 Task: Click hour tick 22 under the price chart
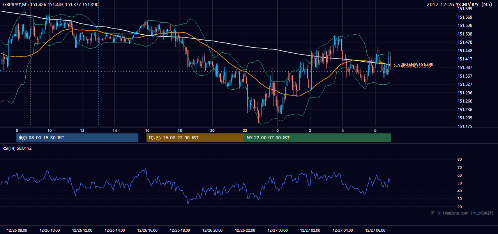click(x=245, y=130)
